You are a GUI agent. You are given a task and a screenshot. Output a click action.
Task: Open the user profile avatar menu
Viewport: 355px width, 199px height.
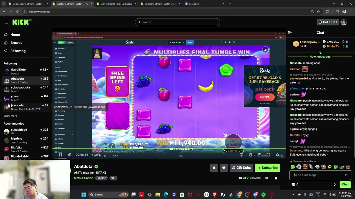pos(344,22)
